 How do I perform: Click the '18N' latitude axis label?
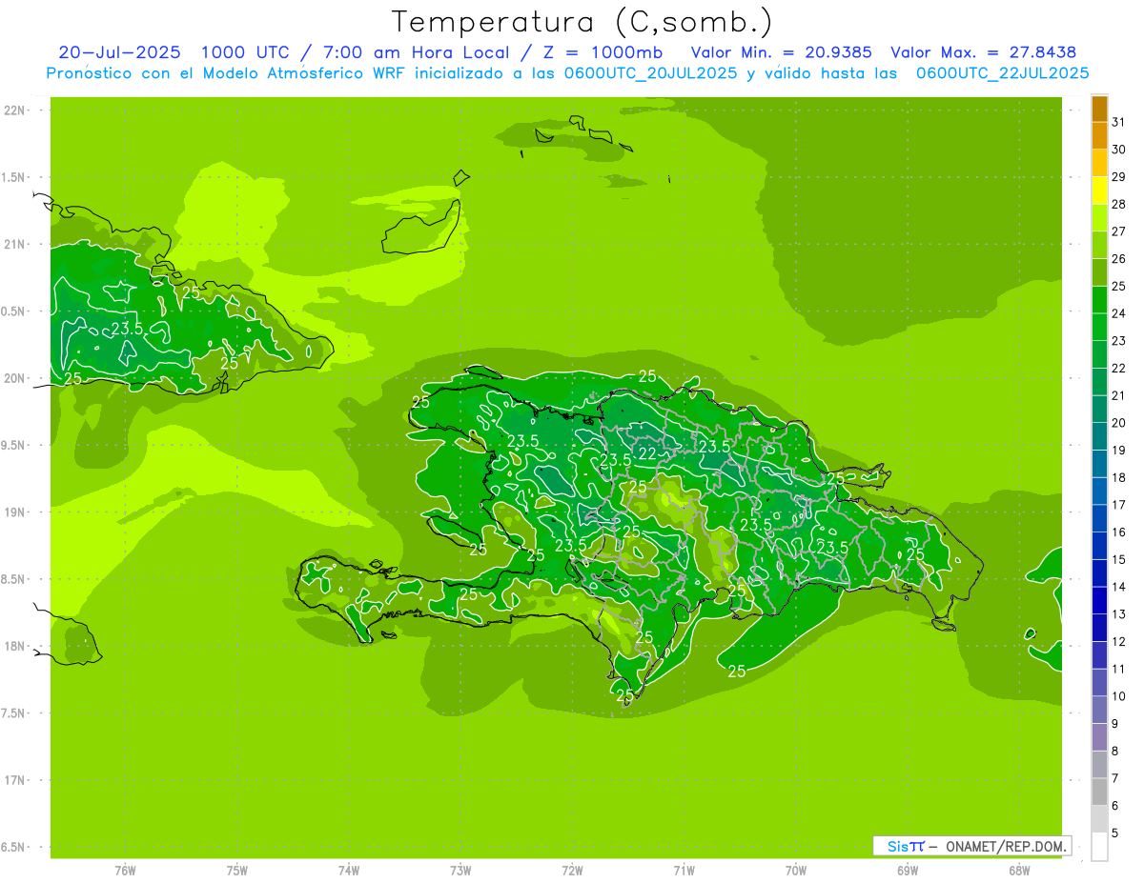tap(16, 647)
